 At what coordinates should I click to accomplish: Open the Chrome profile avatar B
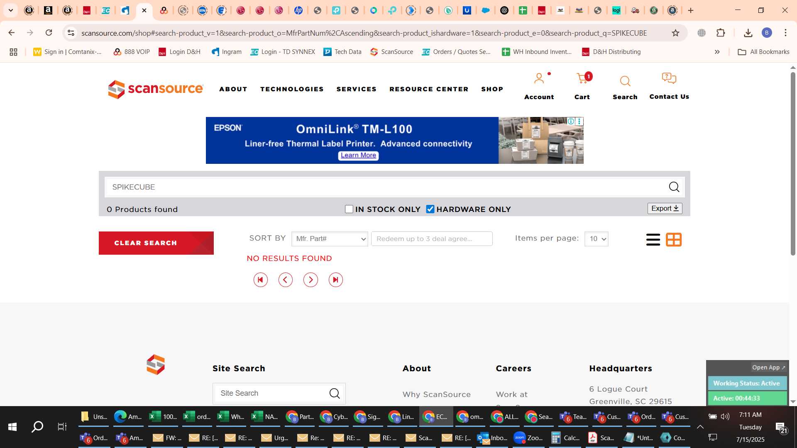[767, 33]
